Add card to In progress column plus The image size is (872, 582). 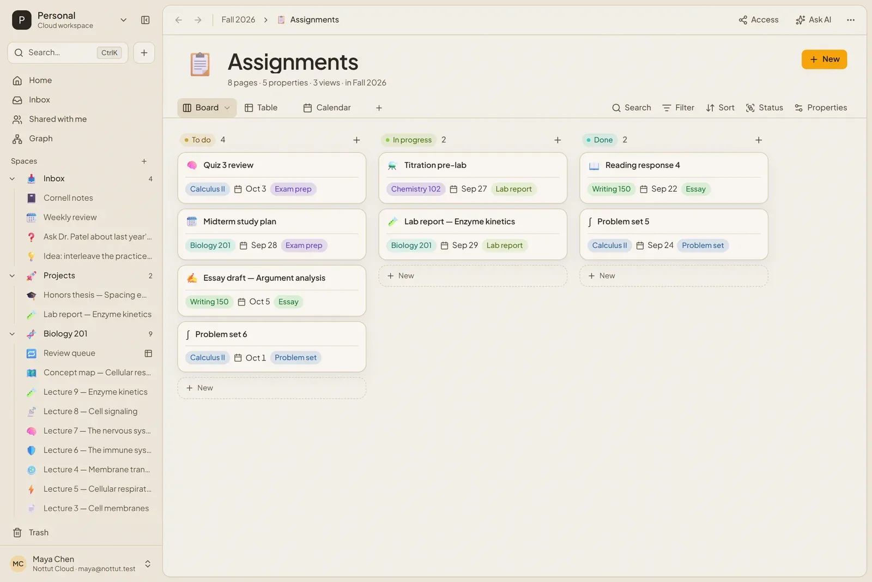click(x=558, y=140)
